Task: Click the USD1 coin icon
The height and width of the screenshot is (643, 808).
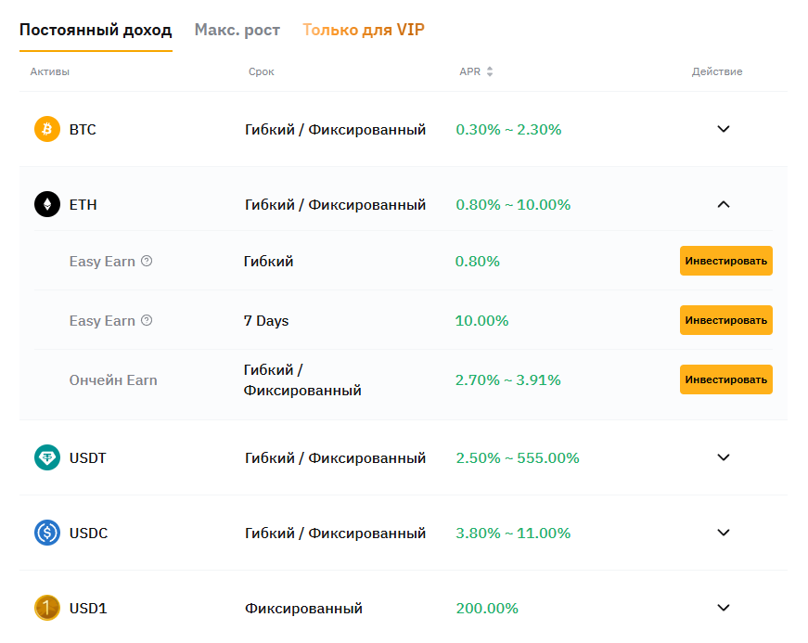Action: [x=47, y=608]
